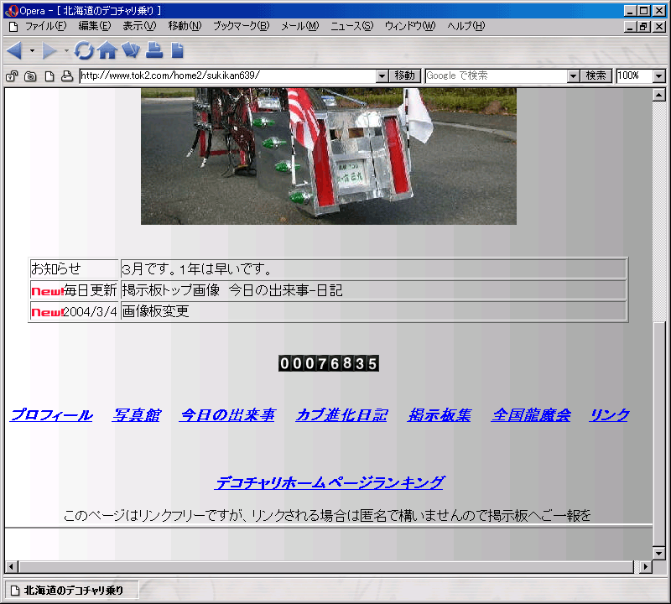671x604 pixels.
Task: Expand the address bar URL dropdown
Action: coord(382,76)
